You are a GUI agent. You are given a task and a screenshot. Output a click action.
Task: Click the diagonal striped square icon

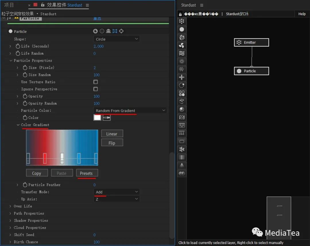point(182,117)
